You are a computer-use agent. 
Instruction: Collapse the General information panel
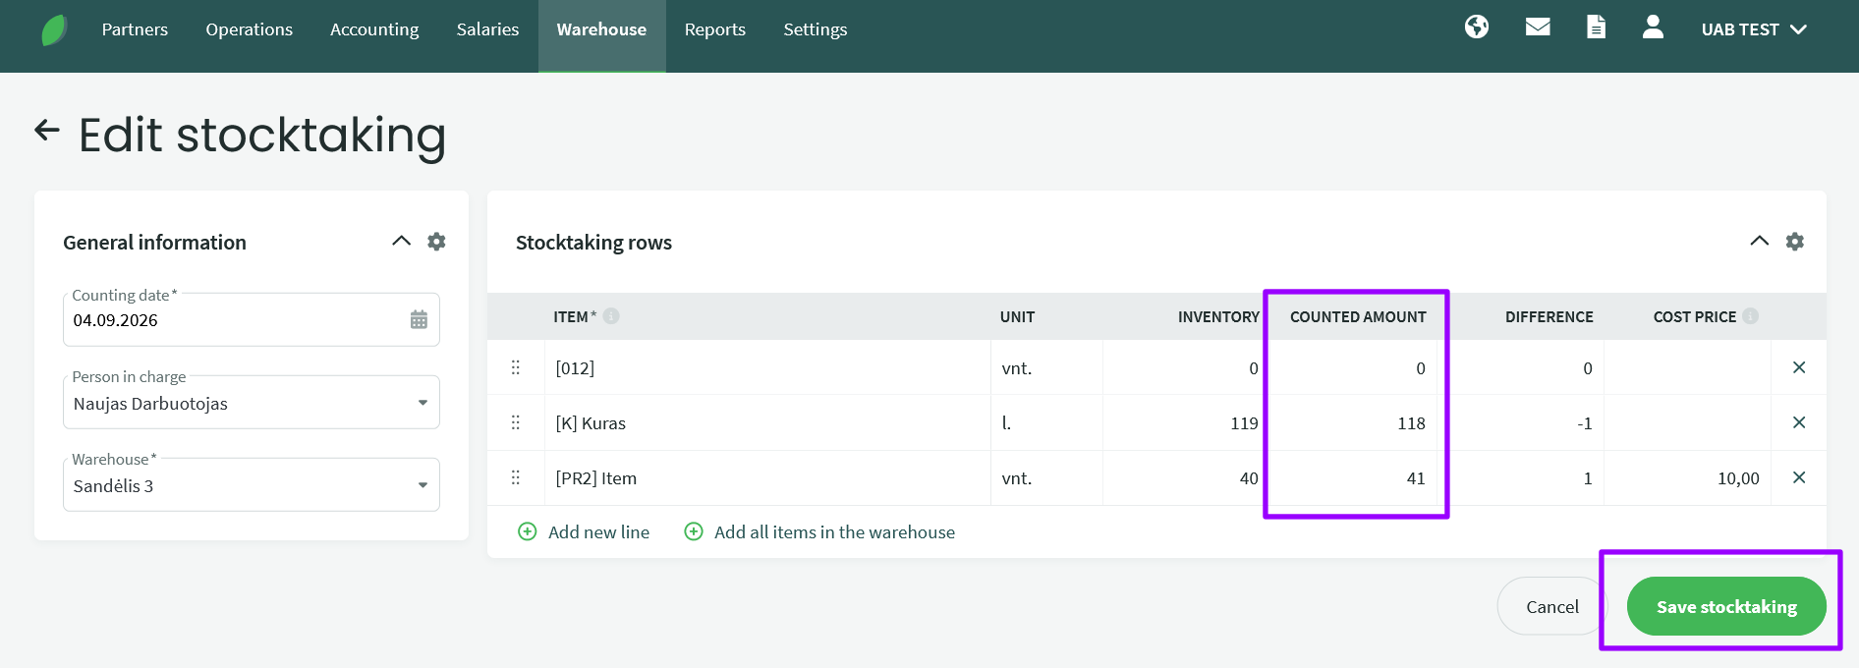401,241
